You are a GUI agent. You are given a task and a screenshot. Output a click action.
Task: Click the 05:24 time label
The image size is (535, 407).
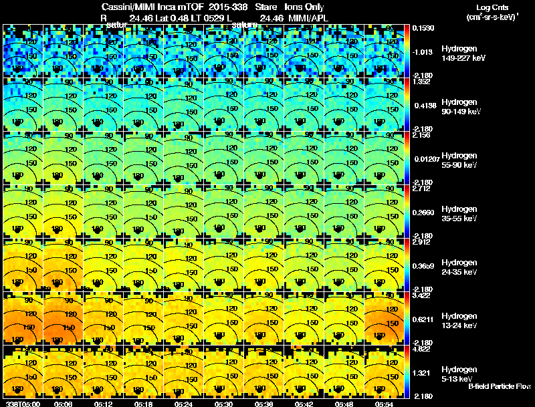click(x=182, y=404)
